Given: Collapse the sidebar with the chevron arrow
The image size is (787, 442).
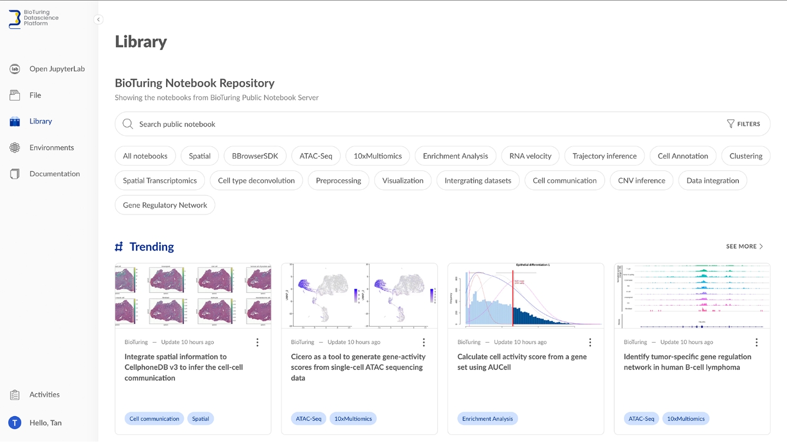Looking at the screenshot, I should [x=98, y=19].
